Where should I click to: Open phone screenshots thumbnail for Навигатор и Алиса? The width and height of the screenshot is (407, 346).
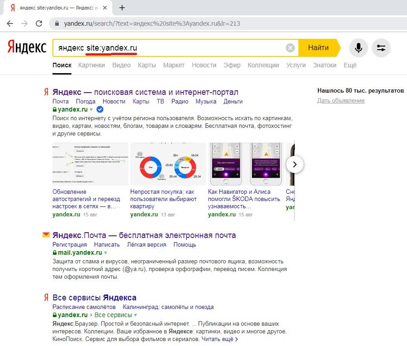tap(246, 164)
